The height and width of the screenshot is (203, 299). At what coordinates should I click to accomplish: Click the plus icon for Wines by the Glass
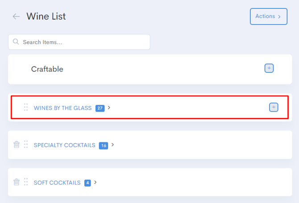tap(274, 107)
